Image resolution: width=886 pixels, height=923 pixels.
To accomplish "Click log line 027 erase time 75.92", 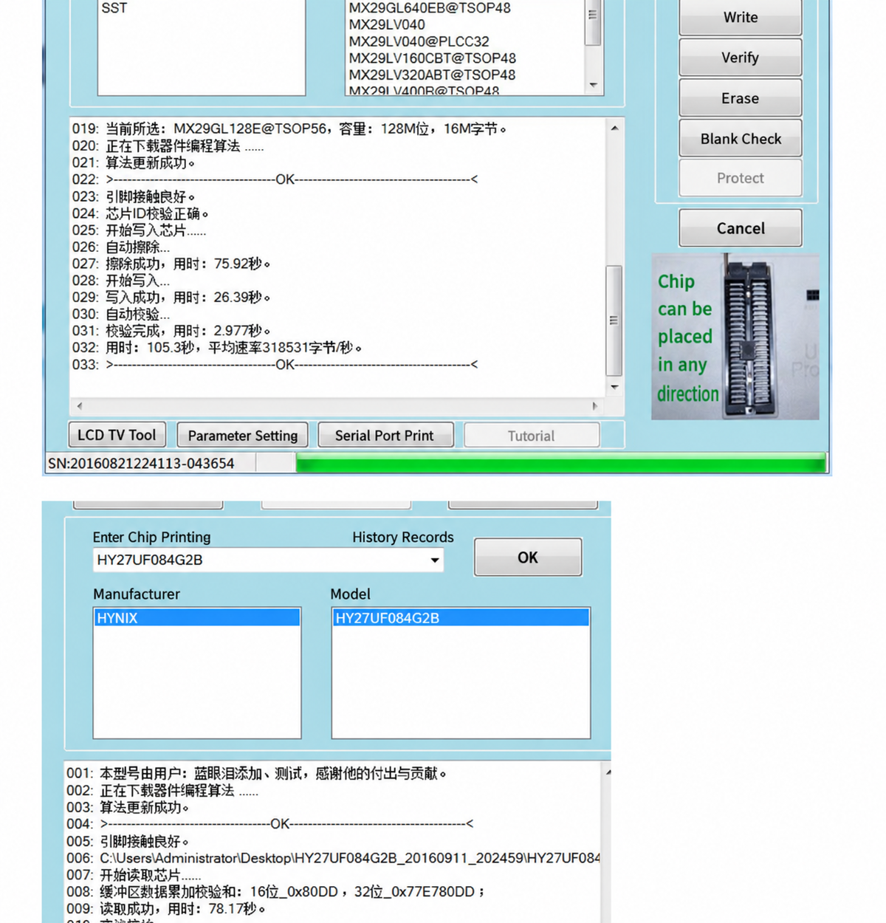I will [171, 264].
